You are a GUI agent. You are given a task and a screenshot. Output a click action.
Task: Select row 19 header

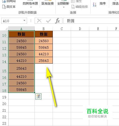click(x=4, y=96)
